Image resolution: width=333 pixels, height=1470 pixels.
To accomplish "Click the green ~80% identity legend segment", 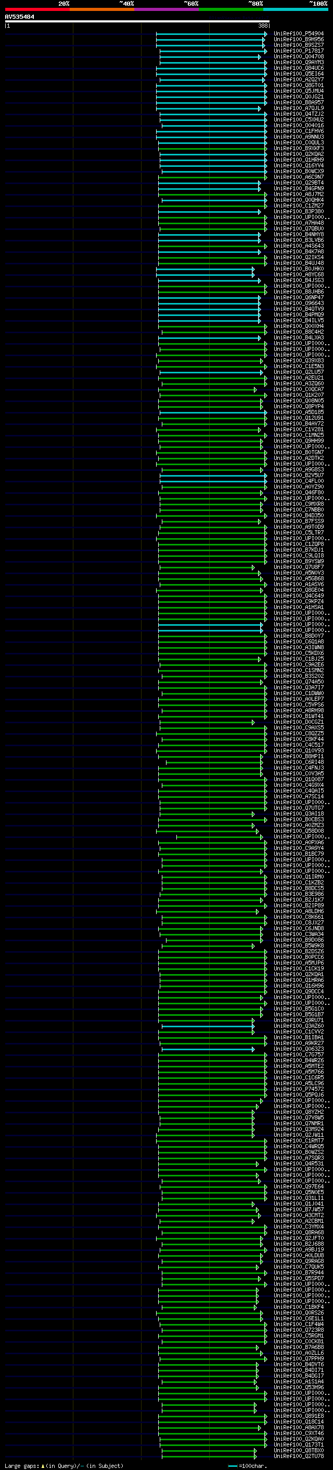I will pos(231,9).
